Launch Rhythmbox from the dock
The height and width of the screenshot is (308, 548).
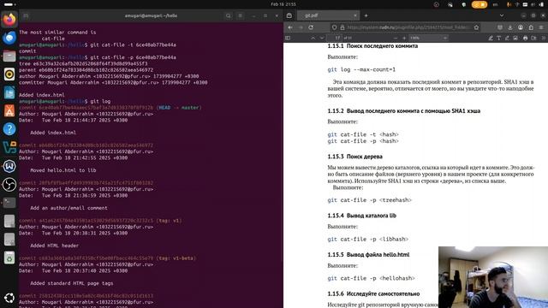click(9, 74)
